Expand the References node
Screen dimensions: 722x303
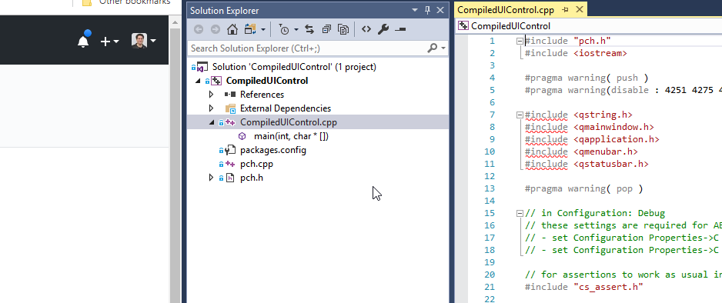click(x=212, y=95)
